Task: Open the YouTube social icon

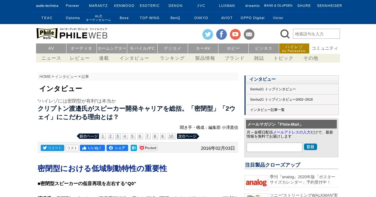Action: [x=235, y=34]
